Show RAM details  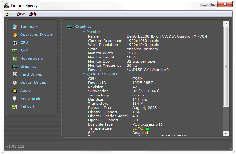(24, 50)
